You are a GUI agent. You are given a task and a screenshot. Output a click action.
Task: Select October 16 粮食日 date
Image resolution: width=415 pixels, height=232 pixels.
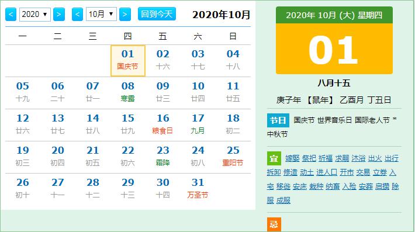click(x=162, y=124)
